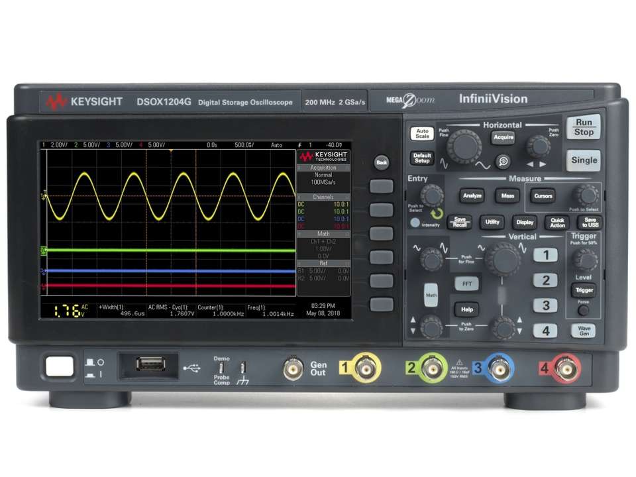Push the large horizontal scale knob

click(464, 146)
